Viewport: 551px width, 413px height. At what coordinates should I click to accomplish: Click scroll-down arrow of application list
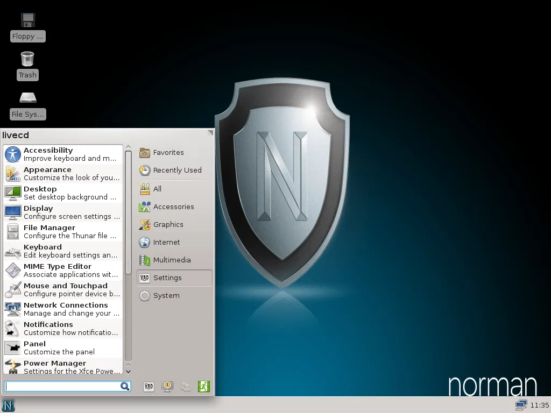[x=128, y=371]
